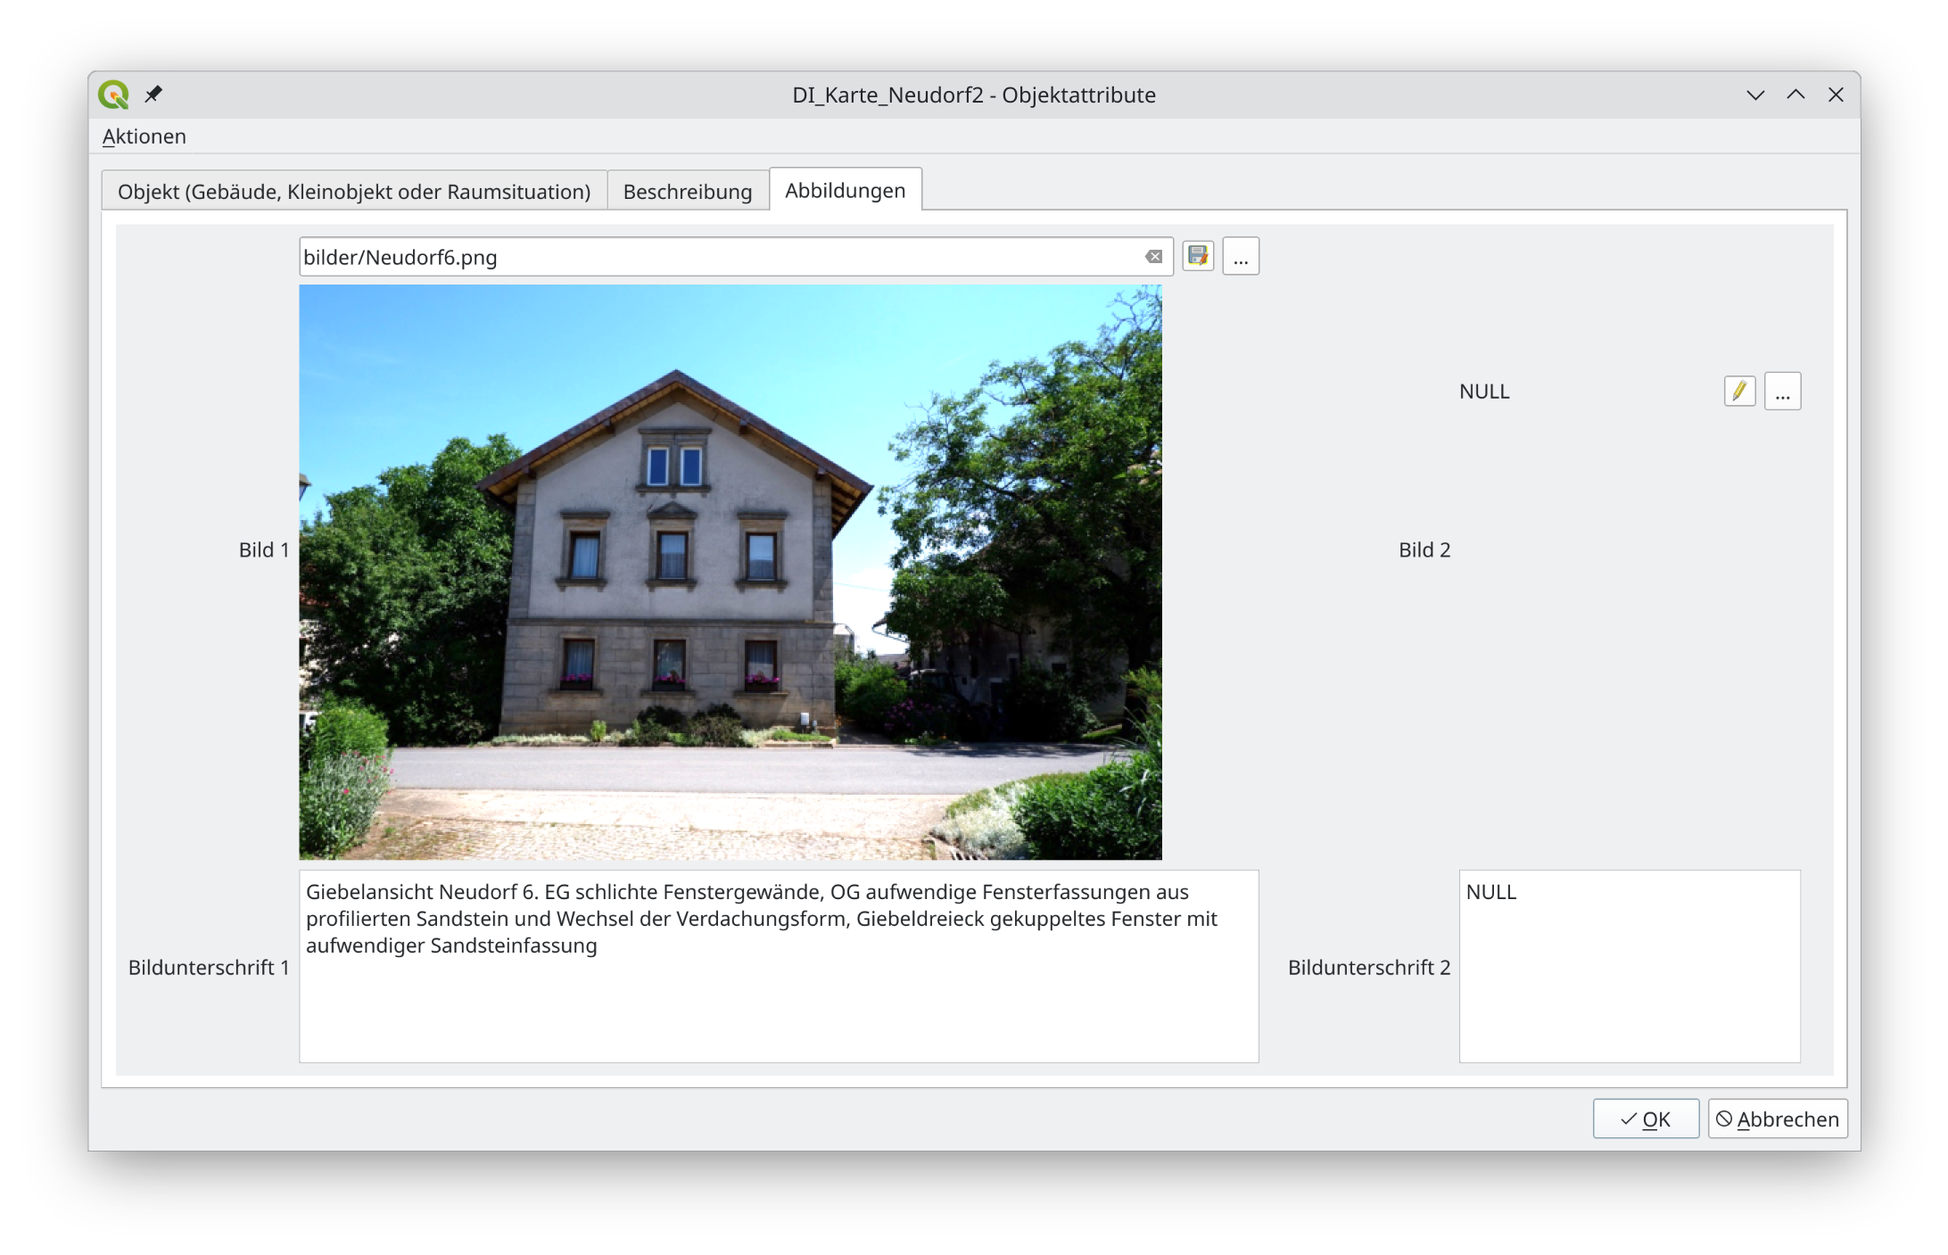Click into the Bild 1 file path field
This screenshot has height=1255, width=1948.
[x=714, y=257]
